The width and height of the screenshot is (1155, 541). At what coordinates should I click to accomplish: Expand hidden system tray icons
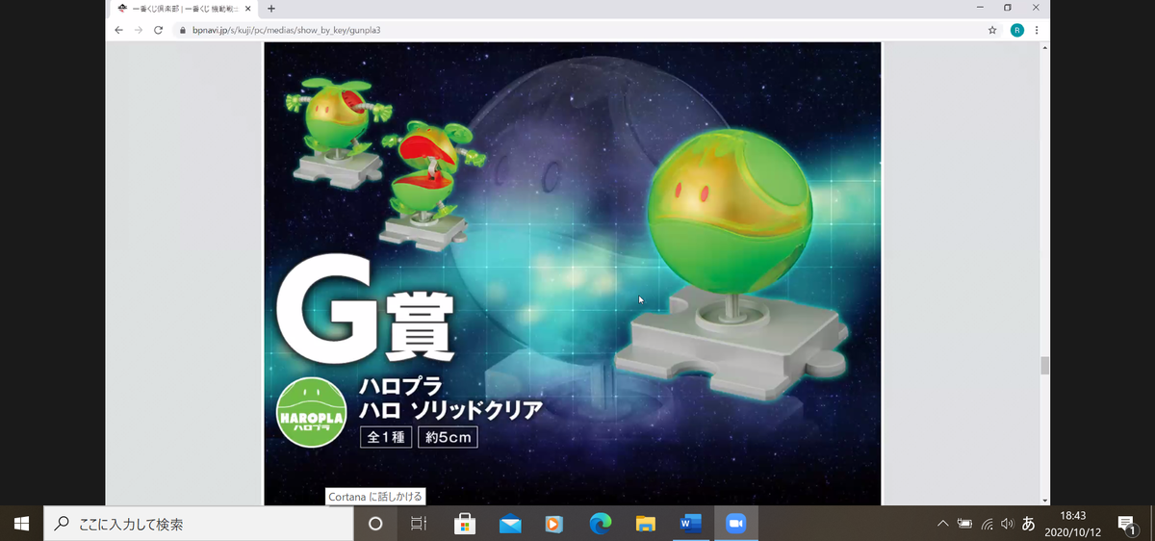point(943,524)
